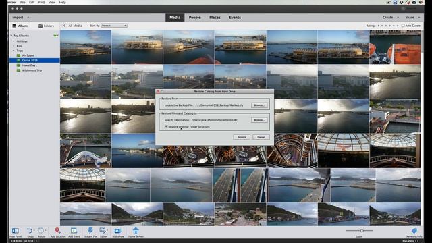Open the Share dropdown arrow
This screenshot has height=243, width=432.
coord(419,18)
